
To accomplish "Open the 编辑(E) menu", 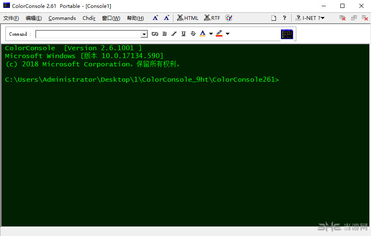I will (34, 18).
